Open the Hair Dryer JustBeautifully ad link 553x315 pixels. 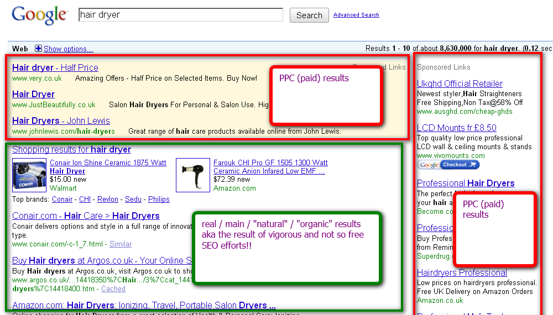click(x=34, y=94)
